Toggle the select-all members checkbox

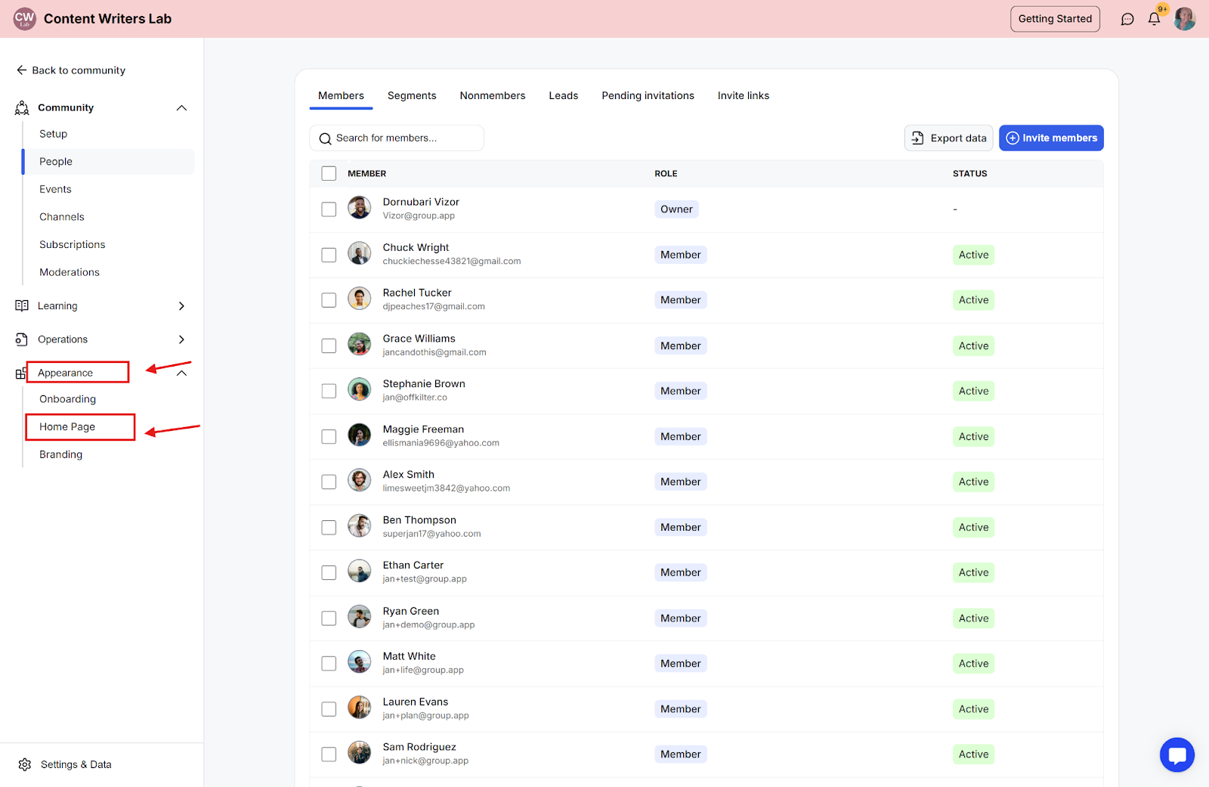coord(329,173)
